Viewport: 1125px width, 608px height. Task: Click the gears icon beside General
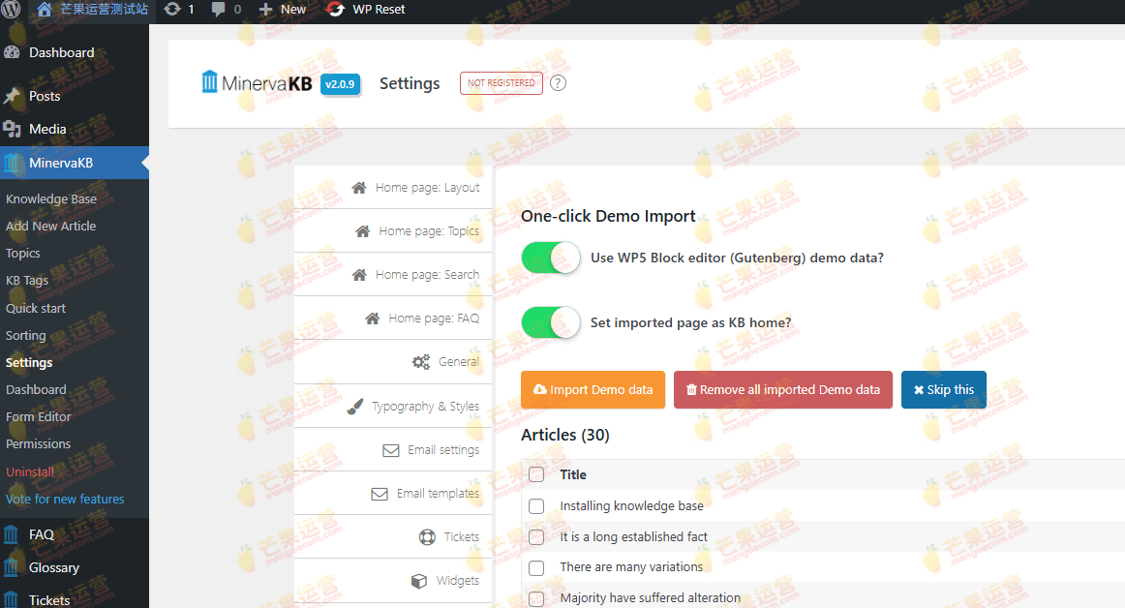[x=421, y=362]
